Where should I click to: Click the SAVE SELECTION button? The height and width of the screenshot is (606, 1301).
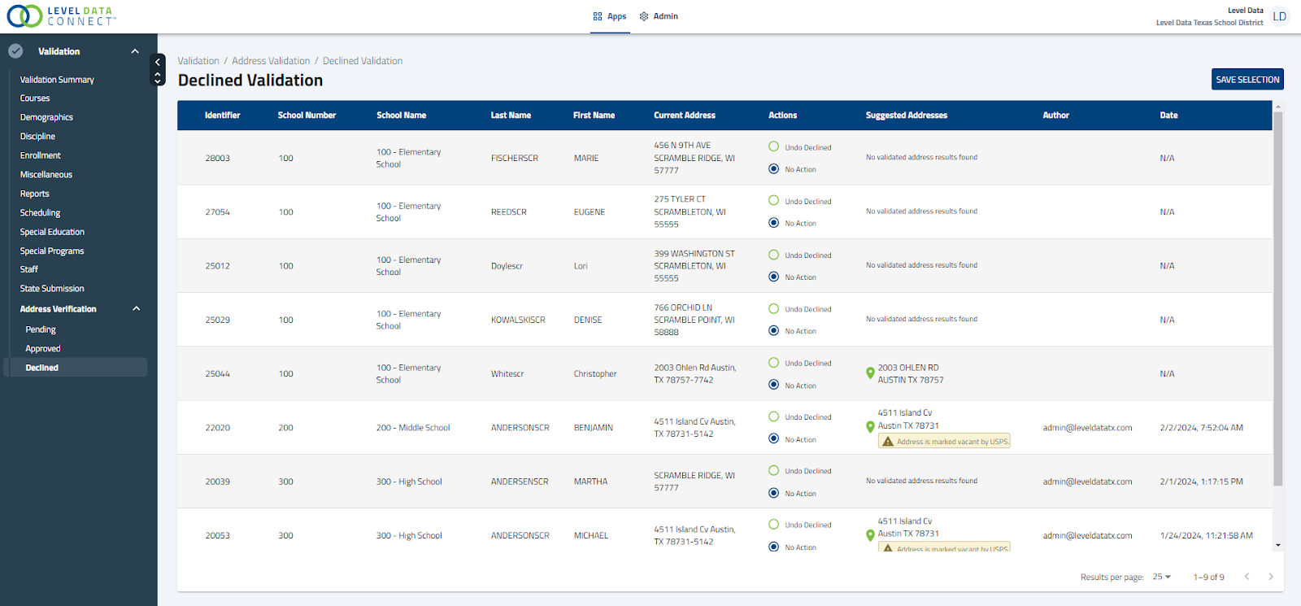pyautogui.click(x=1247, y=79)
